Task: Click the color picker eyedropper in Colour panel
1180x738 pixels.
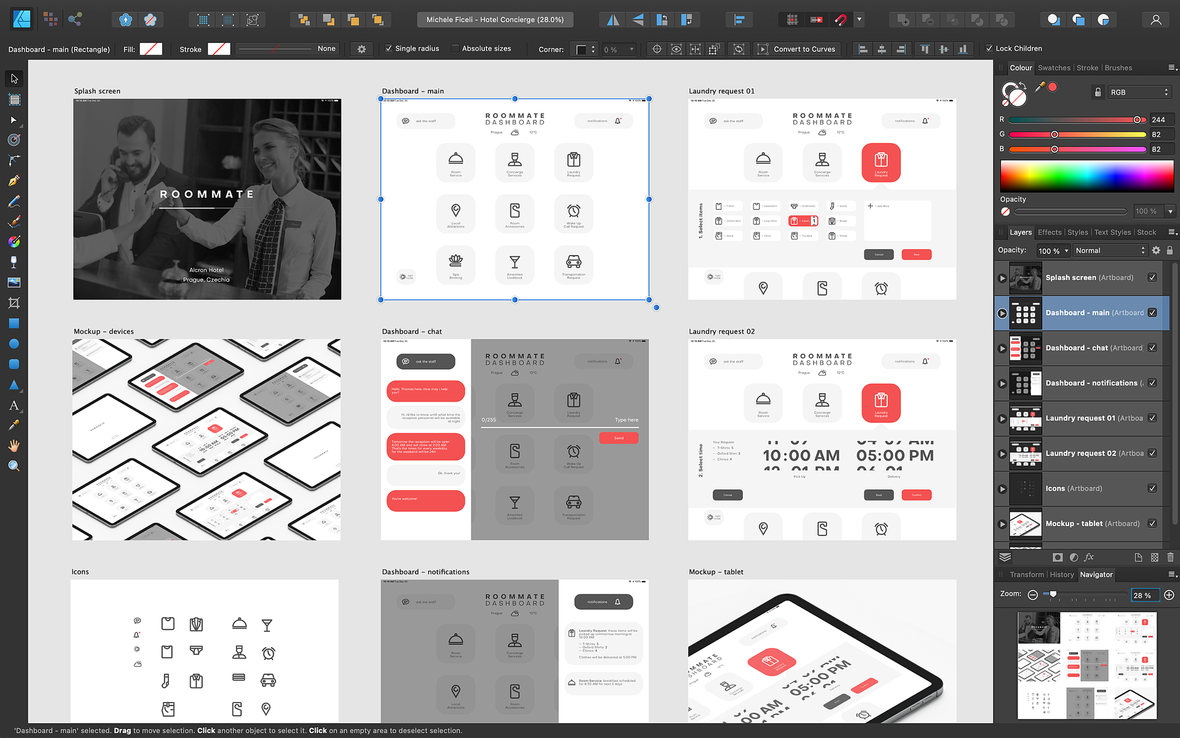Action: [1040, 87]
